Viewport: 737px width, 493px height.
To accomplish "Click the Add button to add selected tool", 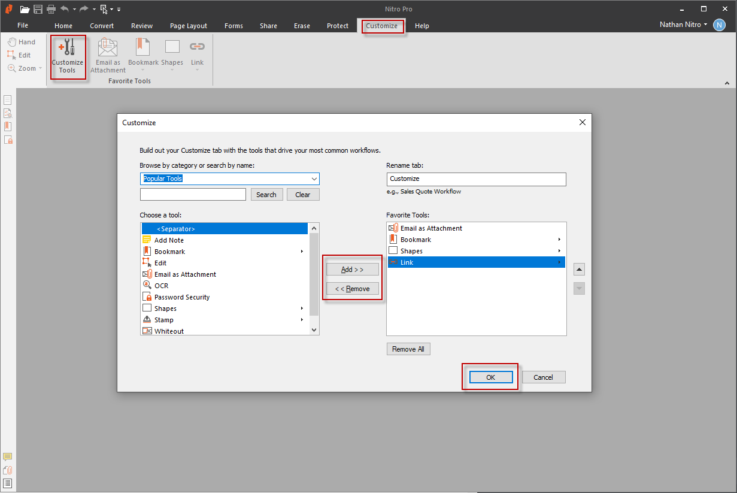I will click(352, 269).
